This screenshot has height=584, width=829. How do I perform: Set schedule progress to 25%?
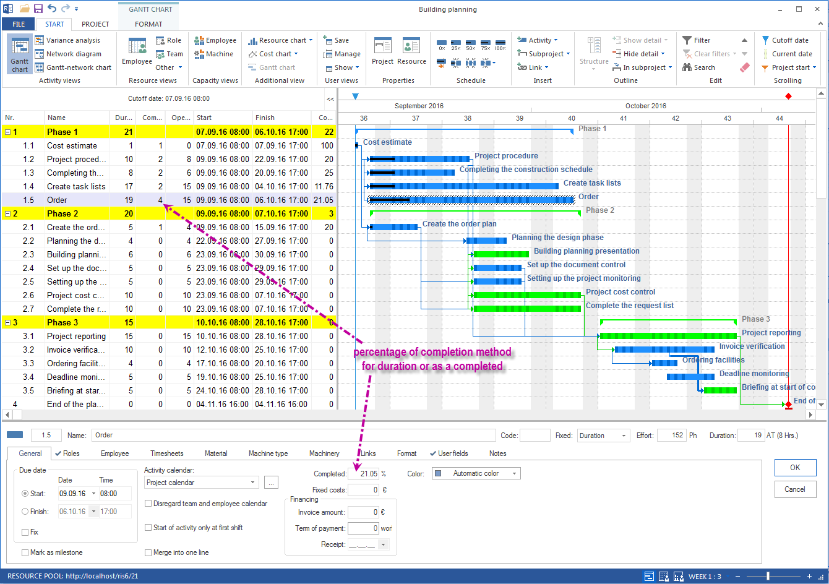456,44
